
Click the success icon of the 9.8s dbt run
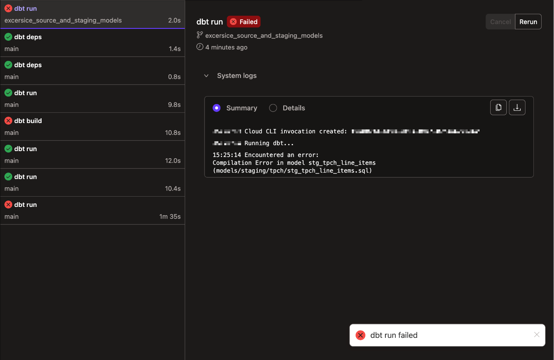(8, 93)
